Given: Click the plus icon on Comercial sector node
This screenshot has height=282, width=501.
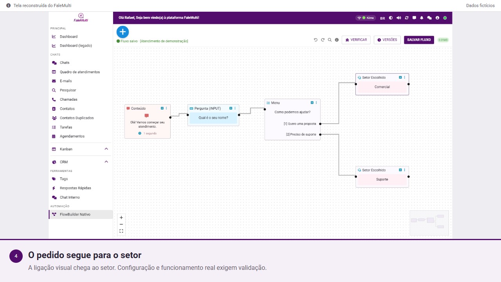Looking at the screenshot, I should (400, 78).
